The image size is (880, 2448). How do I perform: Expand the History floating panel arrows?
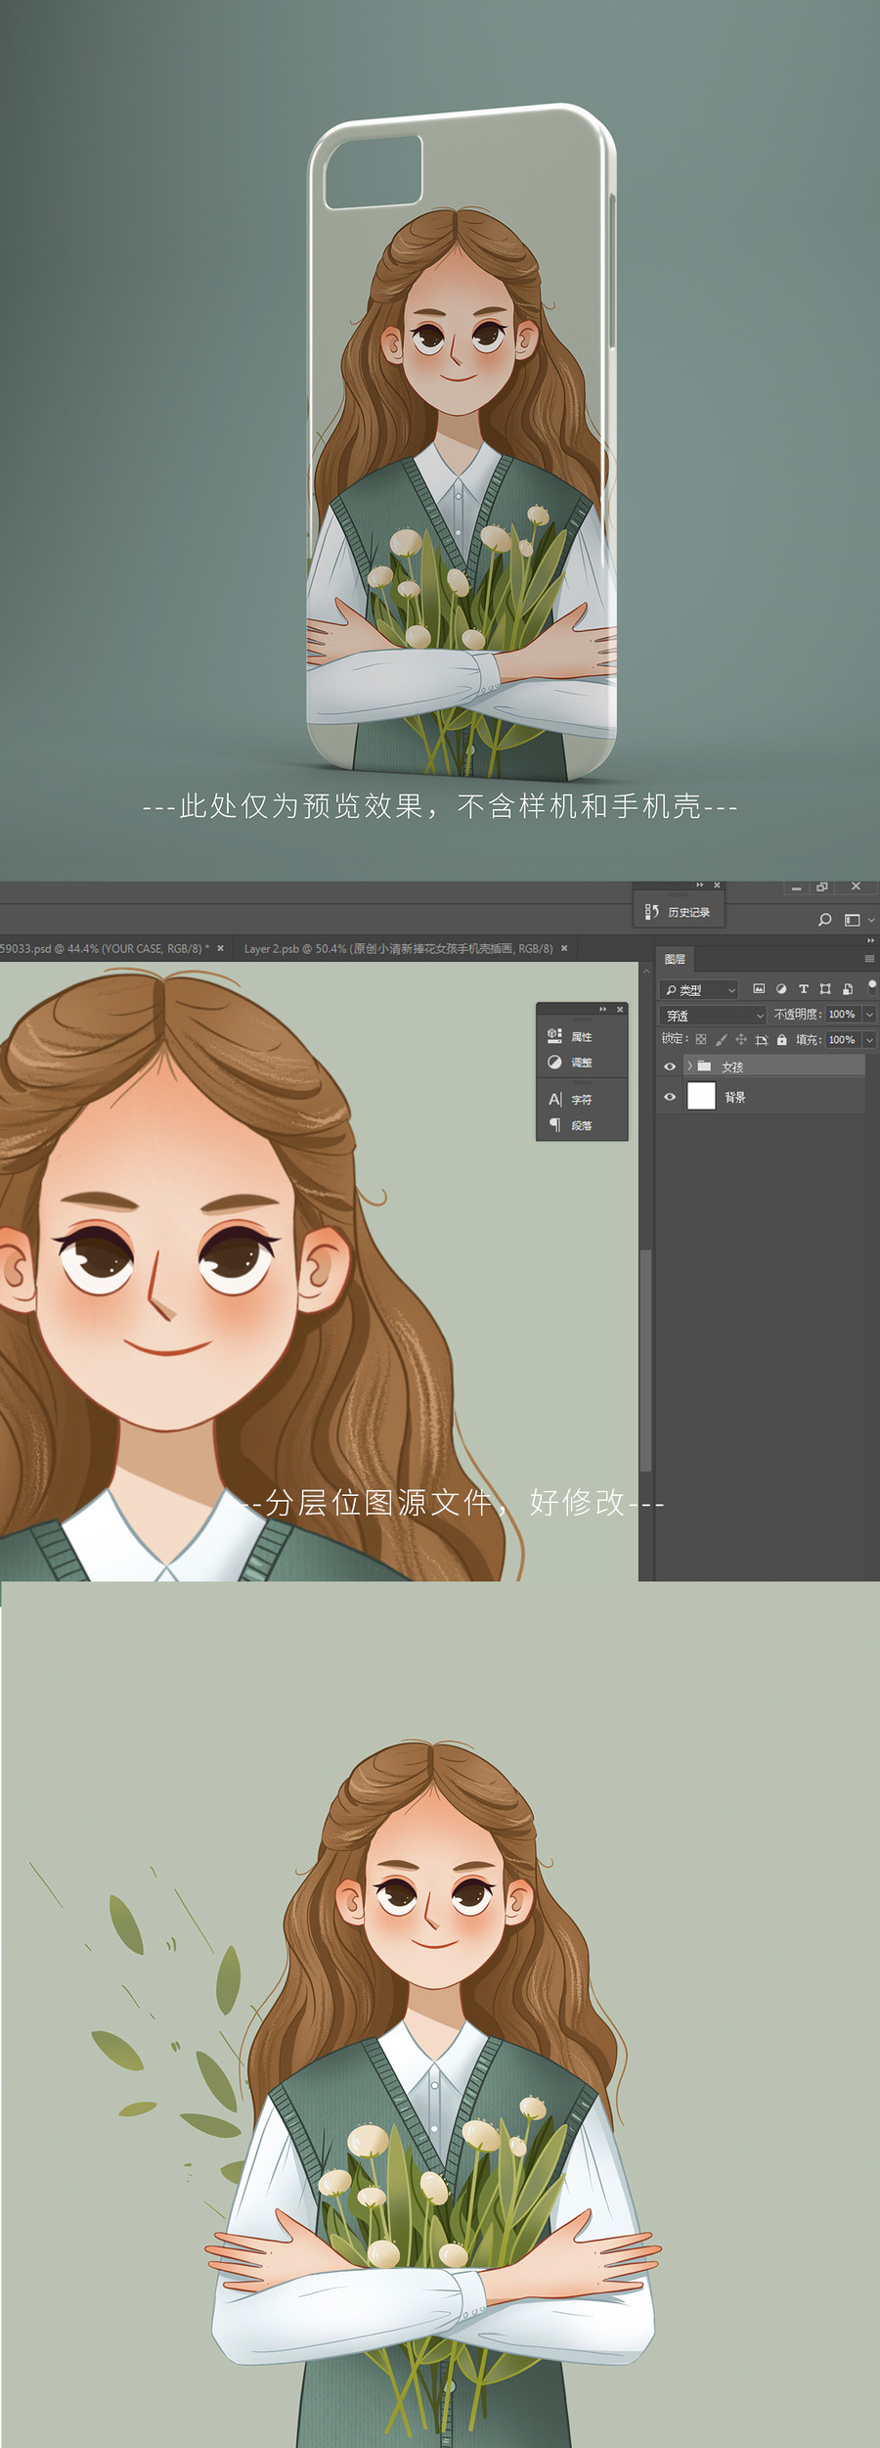(x=699, y=885)
